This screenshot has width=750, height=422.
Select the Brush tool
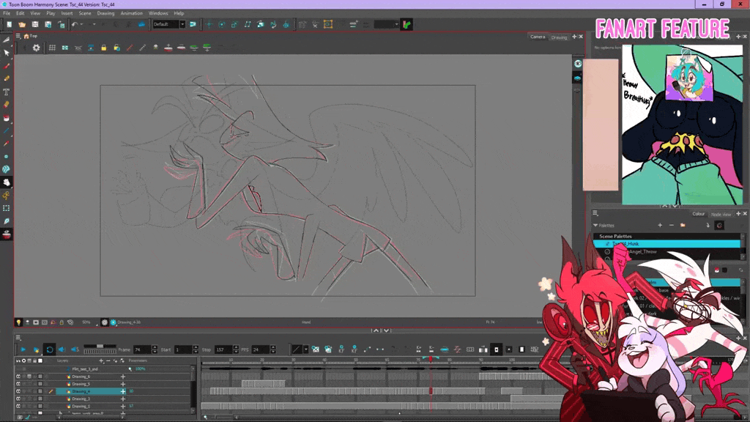pyautogui.click(x=7, y=66)
